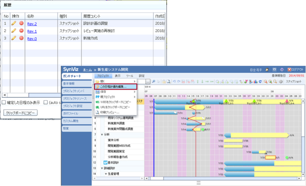Expand the 親プロジェクト submenu arrow
This screenshot has width=306, height=186.
[x=135, y=97]
